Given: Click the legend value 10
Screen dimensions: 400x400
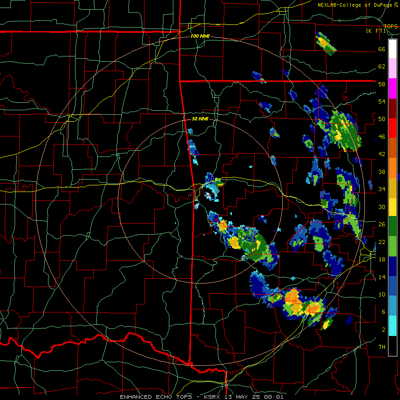Looking at the screenshot, I should (382, 294).
